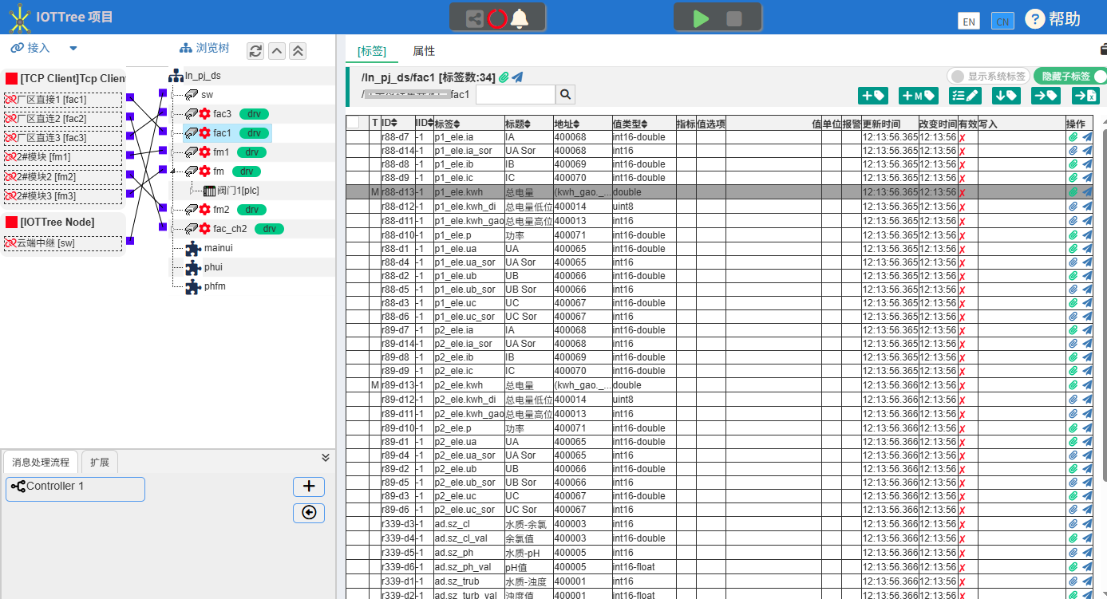Open the 扩展 tab in bottom panel
This screenshot has height=599, width=1107.
100,462
